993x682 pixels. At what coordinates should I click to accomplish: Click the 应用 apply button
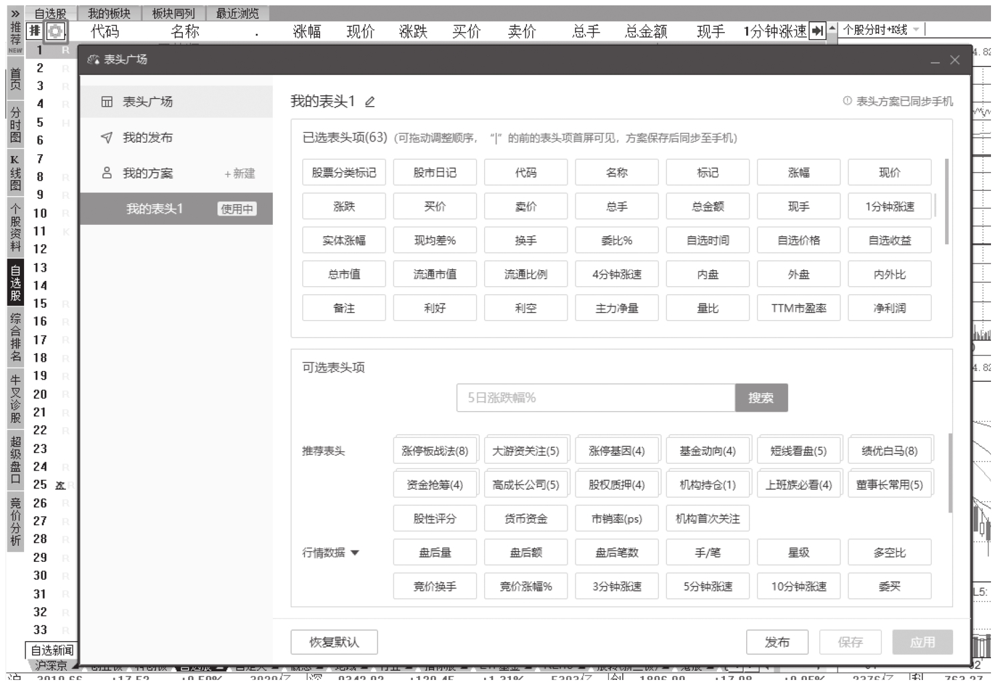(x=922, y=642)
